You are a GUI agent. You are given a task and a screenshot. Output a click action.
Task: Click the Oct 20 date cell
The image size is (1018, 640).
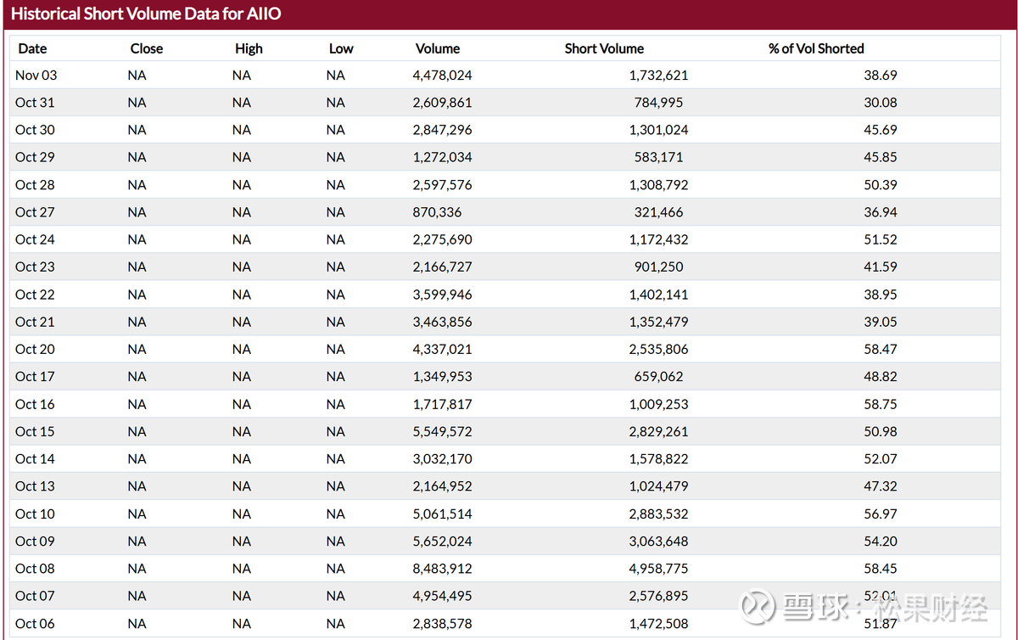35,349
